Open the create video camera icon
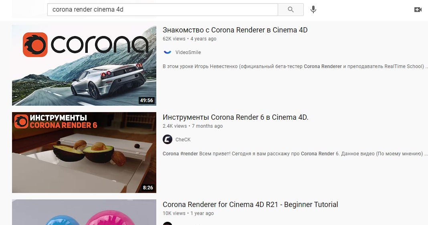 (x=418, y=10)
